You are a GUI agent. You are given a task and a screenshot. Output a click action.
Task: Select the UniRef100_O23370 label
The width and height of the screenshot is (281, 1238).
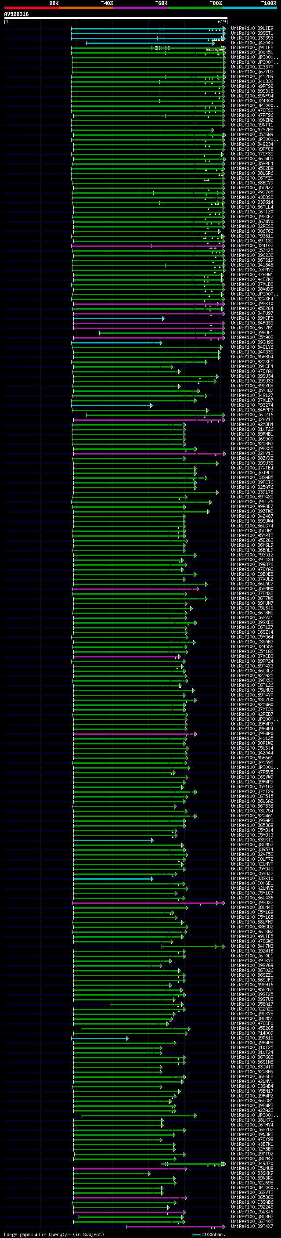click(x=252, y=67)
